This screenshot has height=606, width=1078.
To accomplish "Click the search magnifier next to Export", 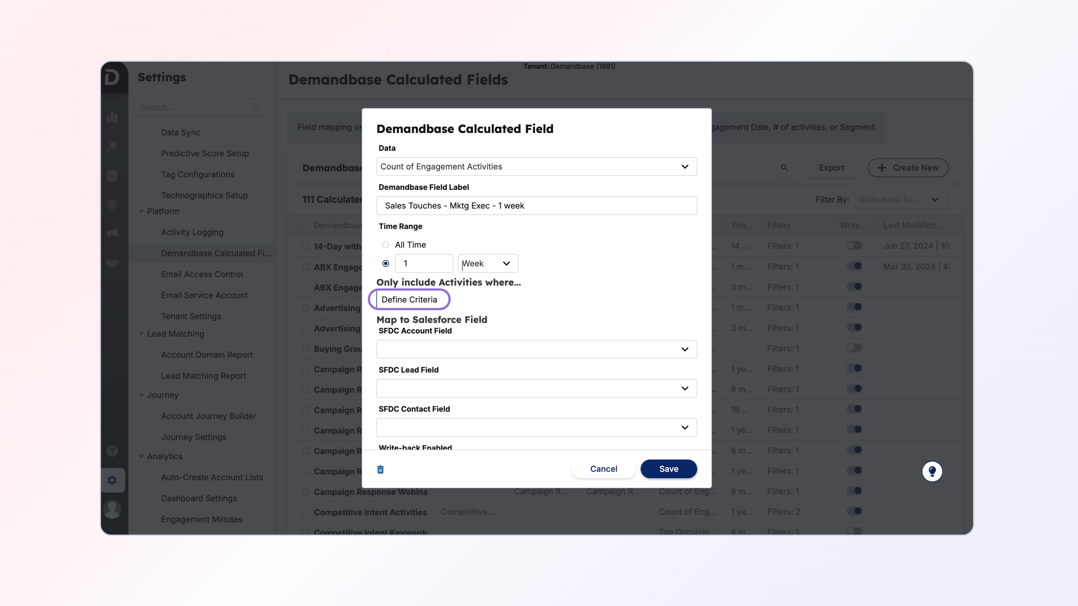I will [x=784, y=168].
